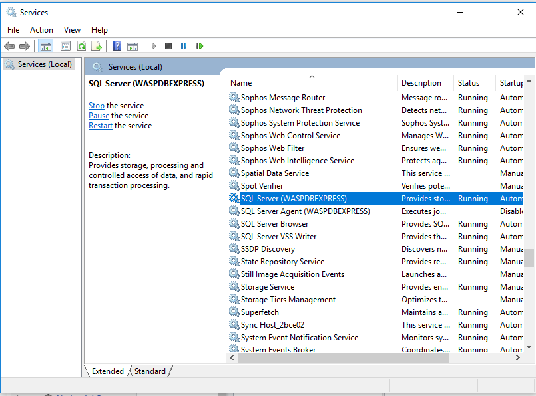Image resolution: width=536 pixels, height=396 pixels.
Task: Select Sophos Network Threat Protection service
Action: point(376,110)
